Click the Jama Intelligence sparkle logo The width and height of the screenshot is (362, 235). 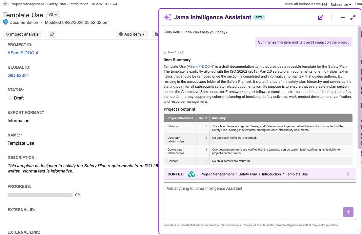tap(168, 17)
